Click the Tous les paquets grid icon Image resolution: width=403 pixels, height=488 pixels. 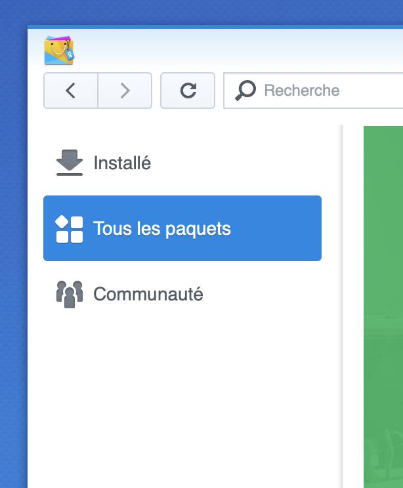[69, 229]
